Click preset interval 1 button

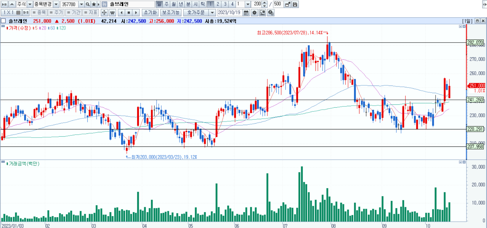pyautogui.click(x=211, y=4)
